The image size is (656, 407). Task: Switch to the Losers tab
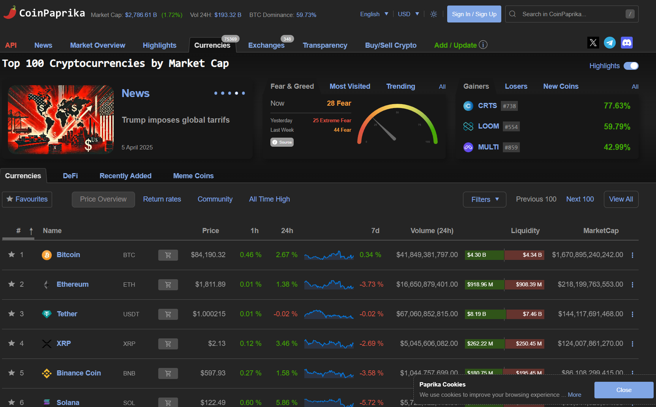[x=516, y=86]
